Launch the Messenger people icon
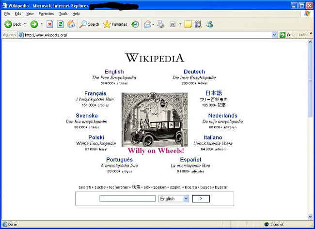Viewport: 315px width, 229px height. [x=209, y=24]
